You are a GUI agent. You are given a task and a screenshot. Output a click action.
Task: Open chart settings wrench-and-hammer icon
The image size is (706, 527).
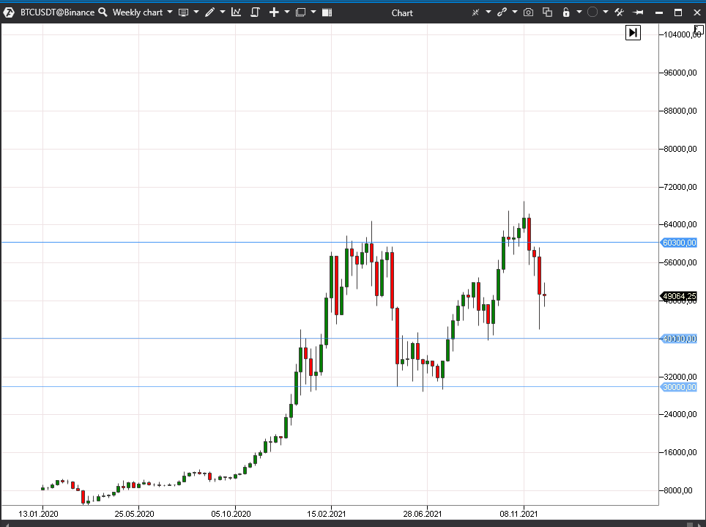coord(619,12)
